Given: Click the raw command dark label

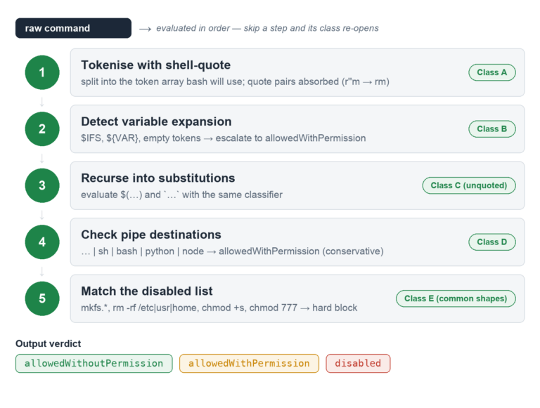Looking at the screenshot, I should click(73, 28).
